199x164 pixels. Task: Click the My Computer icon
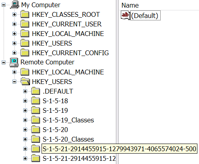(15, 5)
